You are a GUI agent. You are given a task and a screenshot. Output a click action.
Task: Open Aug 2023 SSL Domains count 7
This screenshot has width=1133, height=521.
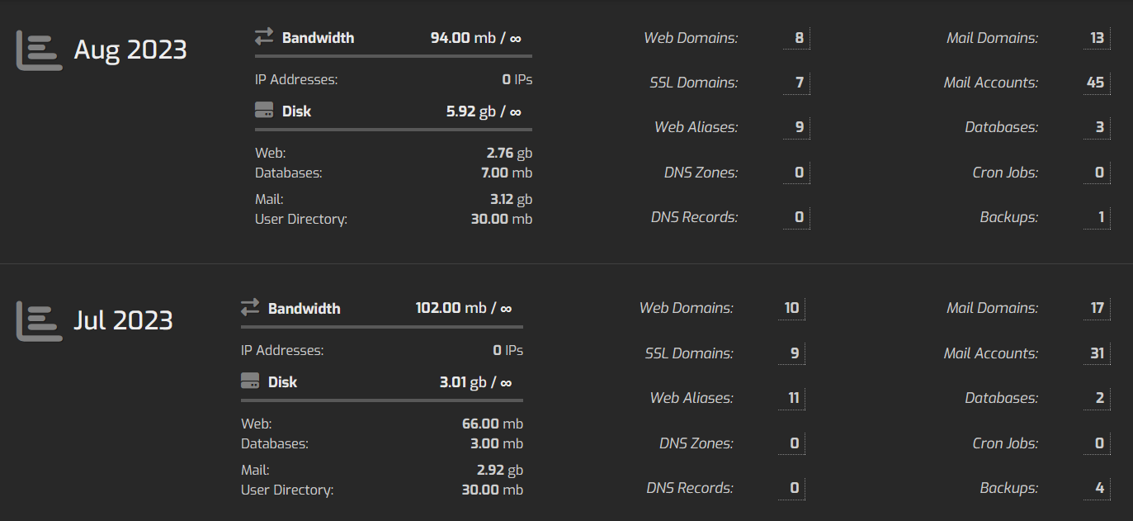pos(799,83)
